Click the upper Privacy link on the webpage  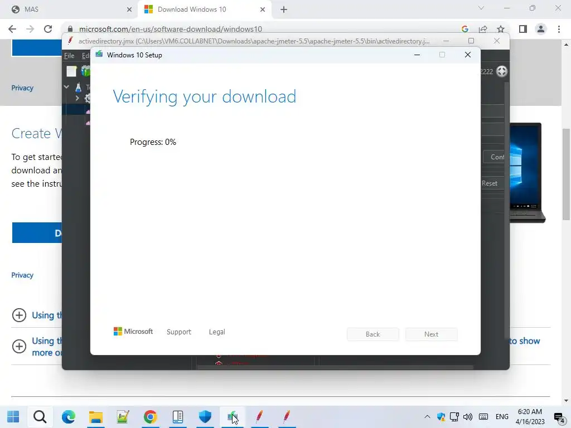coord(22,88)
